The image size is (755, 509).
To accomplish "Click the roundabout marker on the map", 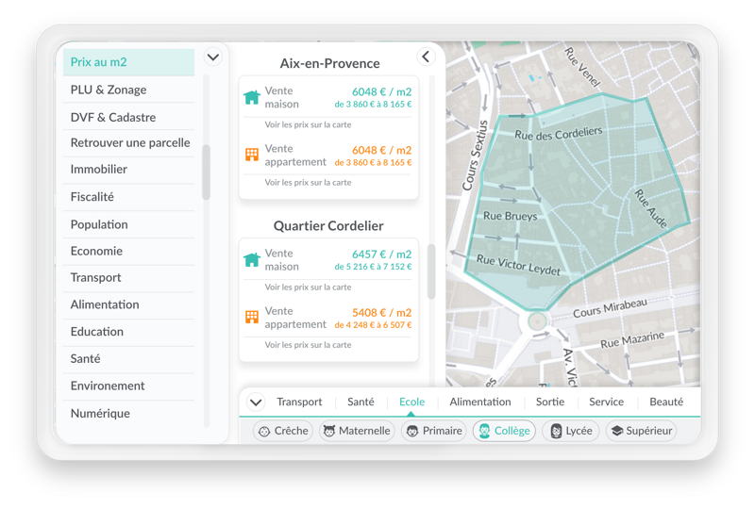I will click(x=537, y=321).
